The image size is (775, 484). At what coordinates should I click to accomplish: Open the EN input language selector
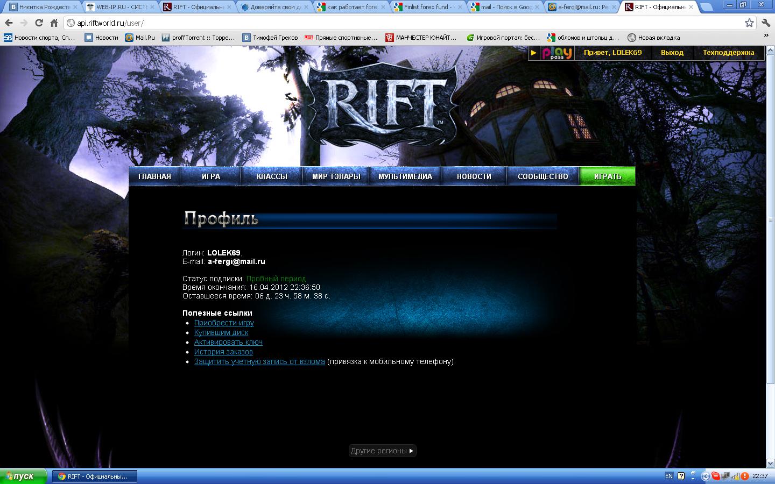(x=669, y=476)
